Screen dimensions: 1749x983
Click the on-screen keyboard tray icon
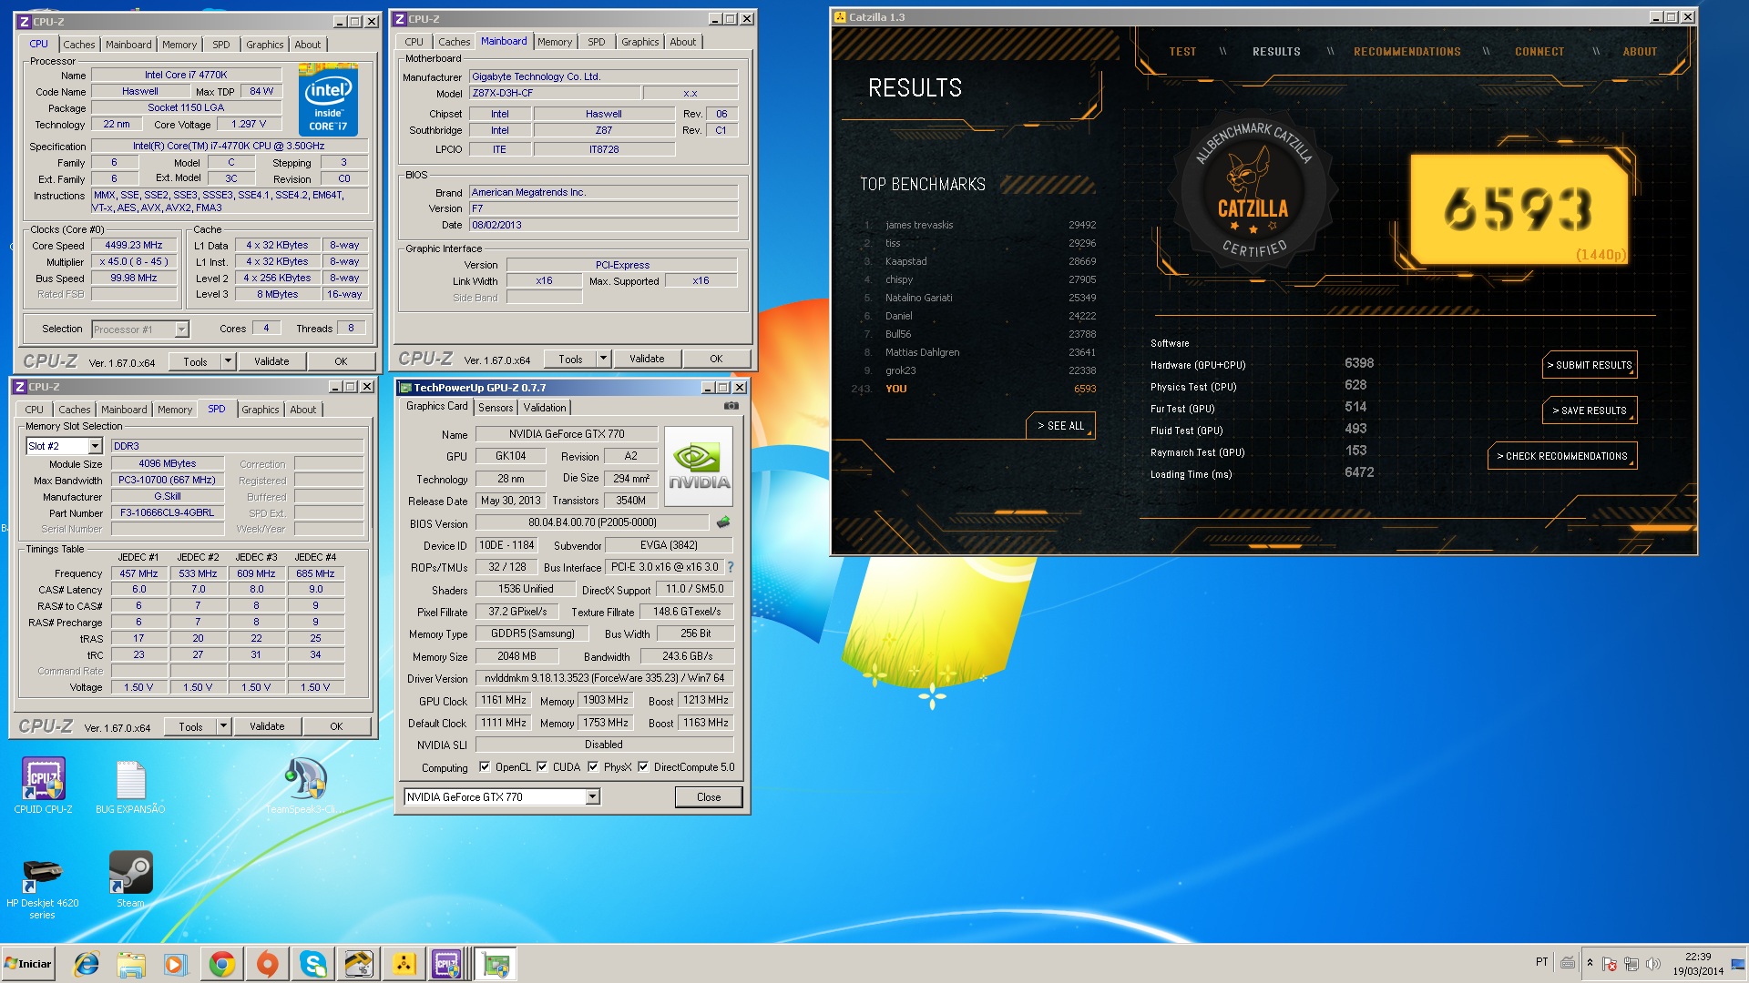(1568, 962)
